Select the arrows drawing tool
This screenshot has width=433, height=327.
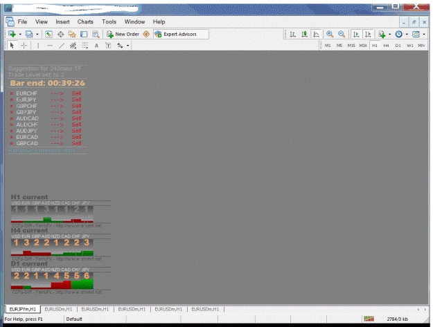click(x=120, y=46)
